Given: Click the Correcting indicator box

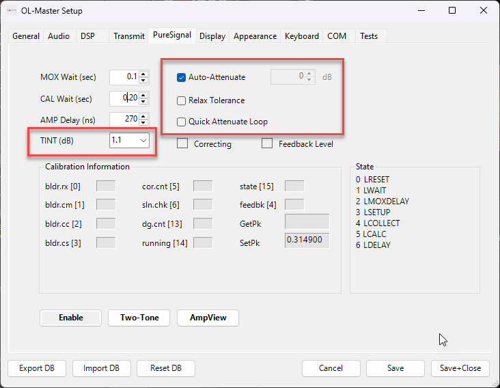Looking at the screenshot, I should point(182,143).
